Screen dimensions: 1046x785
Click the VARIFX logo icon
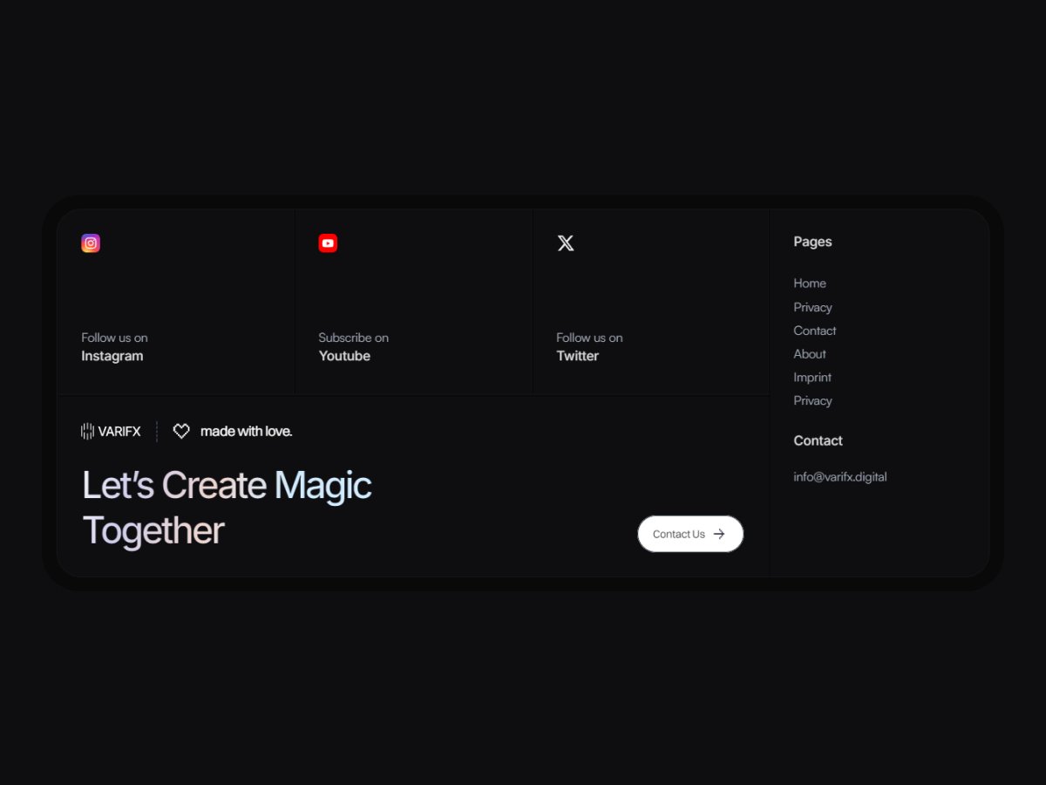(x=86, y=430)
